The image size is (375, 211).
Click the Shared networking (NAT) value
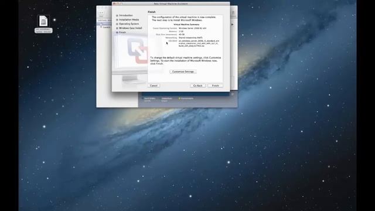(190, 38)
